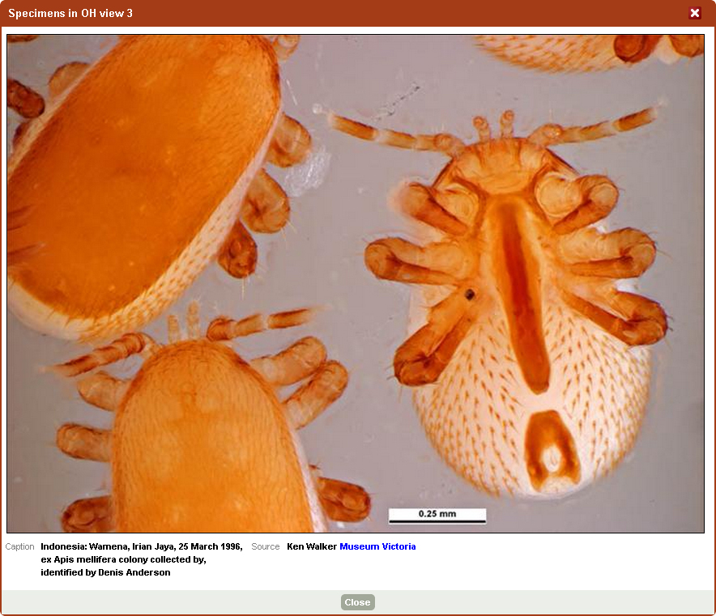This screenshot has height=616, width=716.
Task: Click 'identified by Denis Anderson' text
Action: [x=105, y=572]
